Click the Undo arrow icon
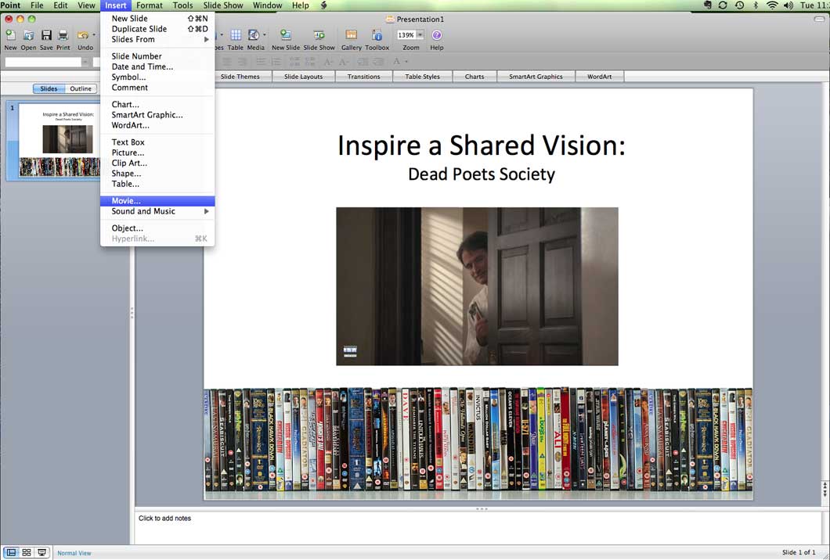830x560 pixels. point(82,35)
